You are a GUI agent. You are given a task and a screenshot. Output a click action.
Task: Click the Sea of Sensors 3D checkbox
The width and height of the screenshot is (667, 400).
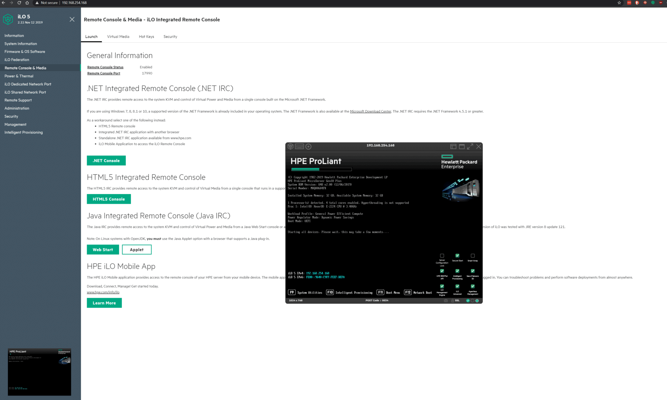click(472, 271)
